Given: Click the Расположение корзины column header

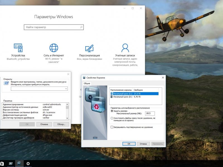Looking at the screenshot, I should tap(121, 90).
